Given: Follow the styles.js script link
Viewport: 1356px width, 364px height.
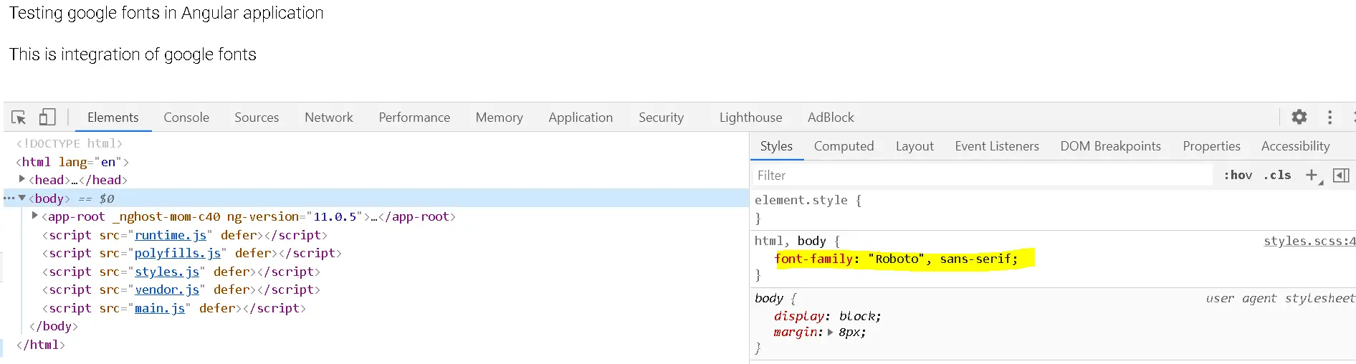Looking at the screenshot, I should point(167,272).
